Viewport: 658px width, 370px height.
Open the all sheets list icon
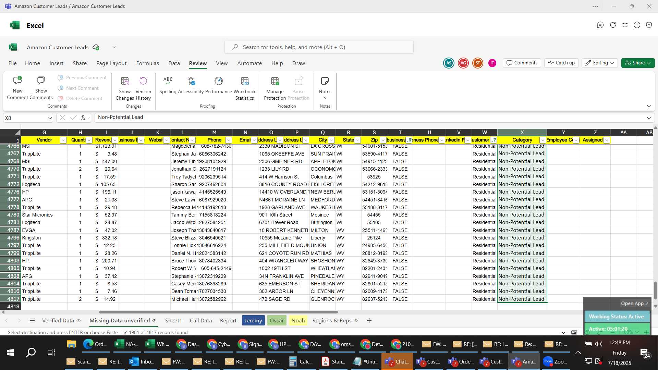point(32,321)
